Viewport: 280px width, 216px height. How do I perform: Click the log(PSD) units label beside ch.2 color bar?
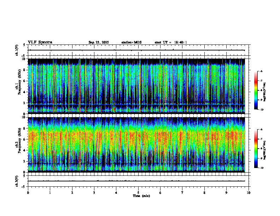(265, 150)
